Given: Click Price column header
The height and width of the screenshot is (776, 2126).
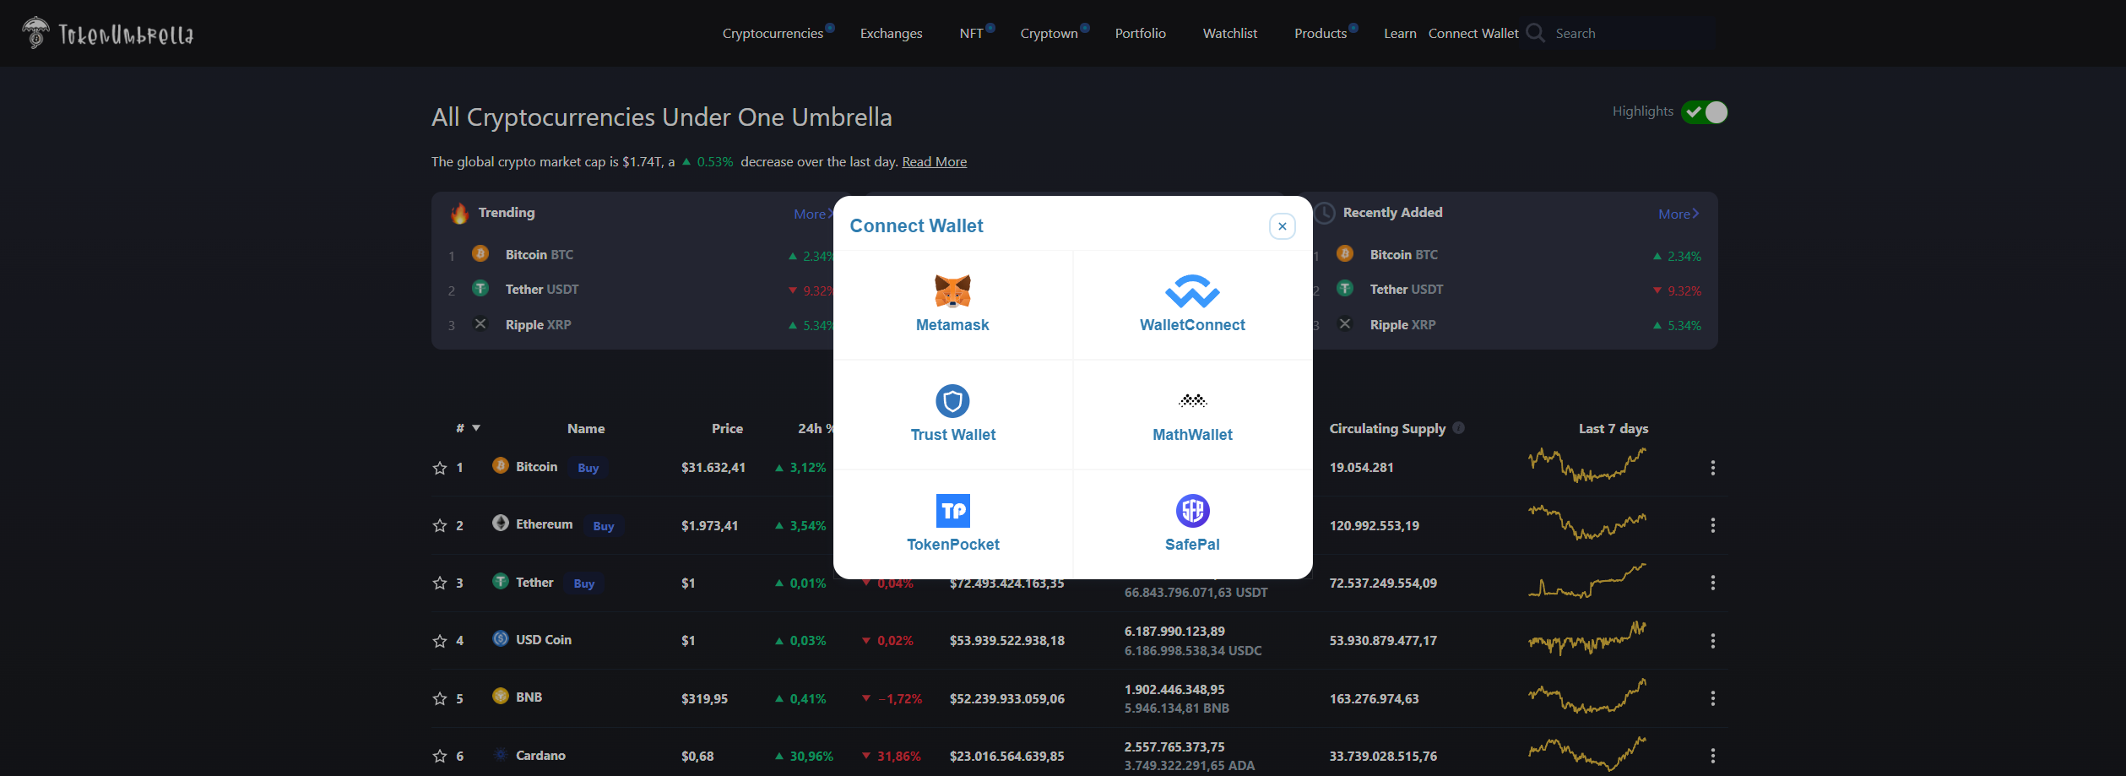Looking at the screenshot, I should (x=727, y=429).
